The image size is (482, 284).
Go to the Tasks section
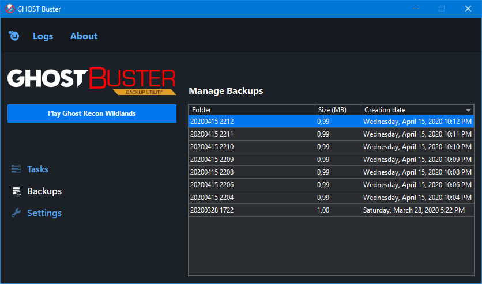click(37, 169)
